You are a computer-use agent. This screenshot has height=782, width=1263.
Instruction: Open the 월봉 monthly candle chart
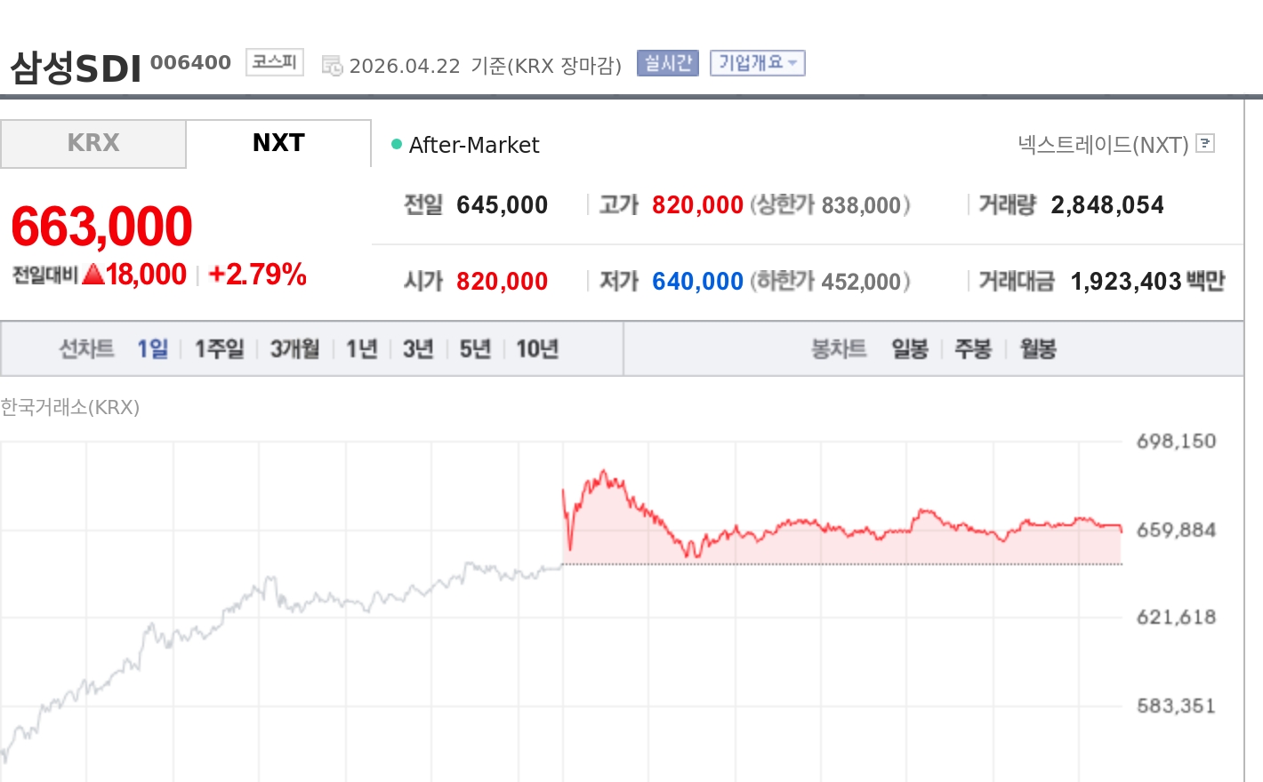[x=1037, y=348]
